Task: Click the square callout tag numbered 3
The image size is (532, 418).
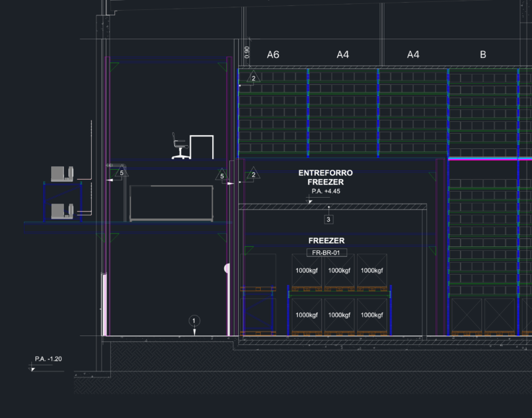Action: tap(329, 220)
